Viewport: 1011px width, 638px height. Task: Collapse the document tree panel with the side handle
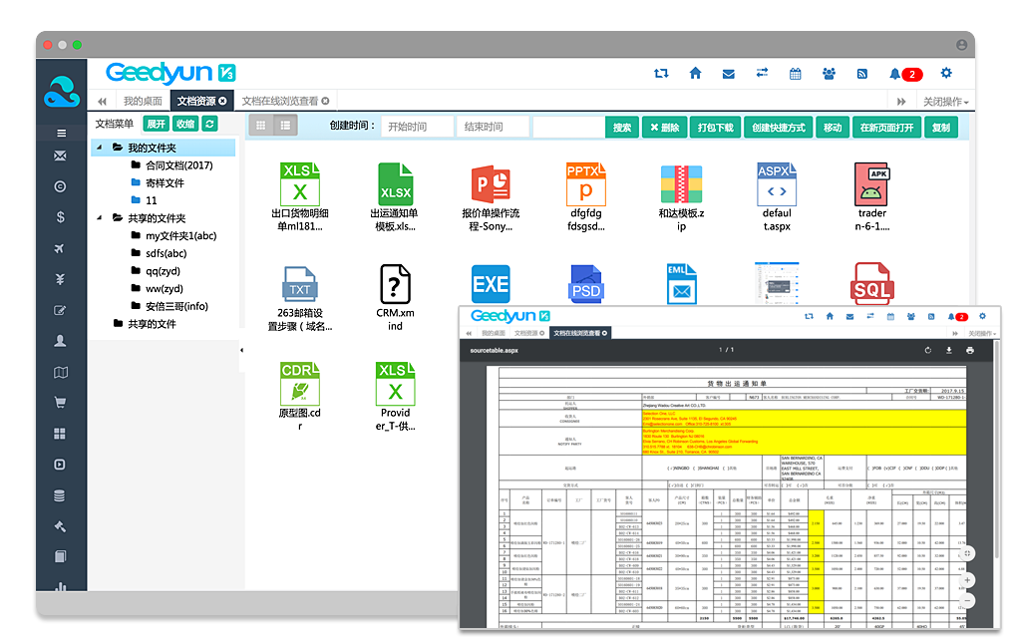[242, 351]
